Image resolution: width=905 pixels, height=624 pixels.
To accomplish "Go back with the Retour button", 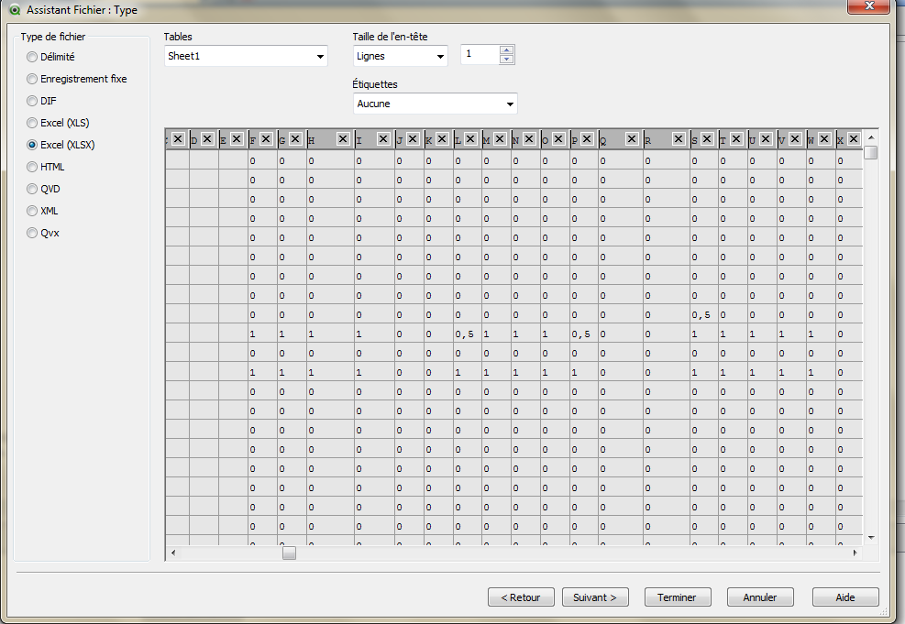I will tap(521, 597).
